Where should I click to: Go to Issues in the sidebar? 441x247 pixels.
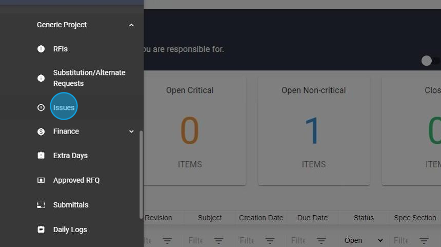pyautogui.click(x=64, y=108)
